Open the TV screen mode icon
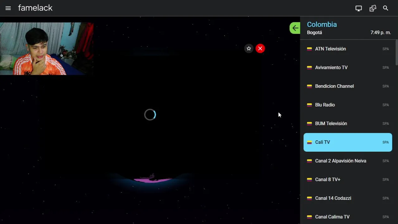Viewport: 398px width, 224px height. 359,8
